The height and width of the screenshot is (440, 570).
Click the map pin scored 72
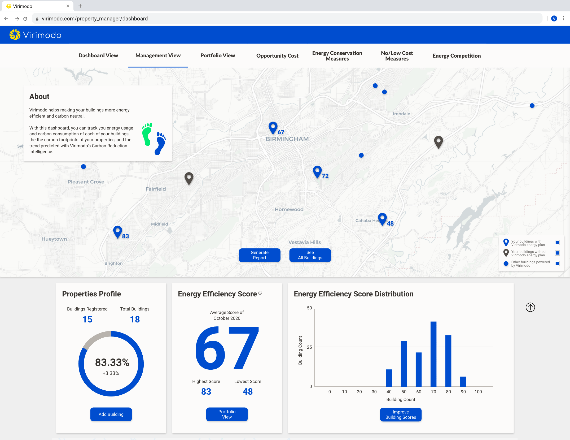pyautogui.click(x=317, y=171)
